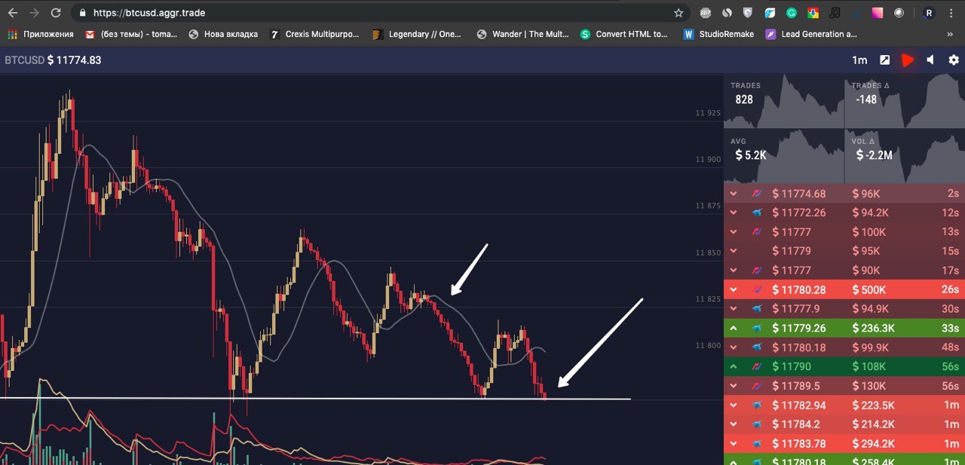Click the $ 99.9K trade amount
The image size is (965, 465).
871,347
